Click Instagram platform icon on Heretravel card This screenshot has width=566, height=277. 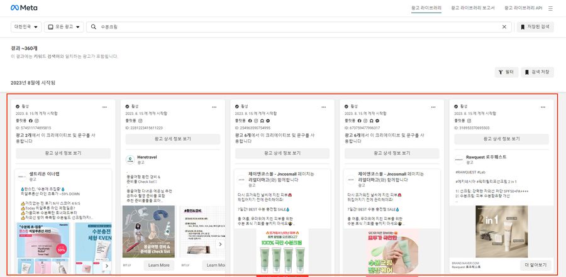[140, 121]
